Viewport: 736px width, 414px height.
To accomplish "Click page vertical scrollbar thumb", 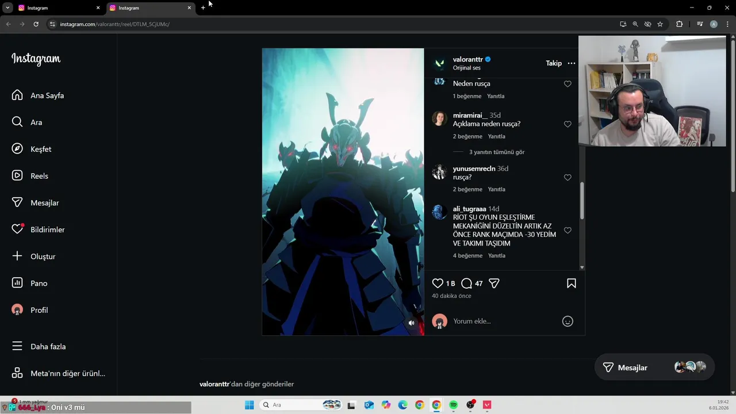I will tap(733, 115).
